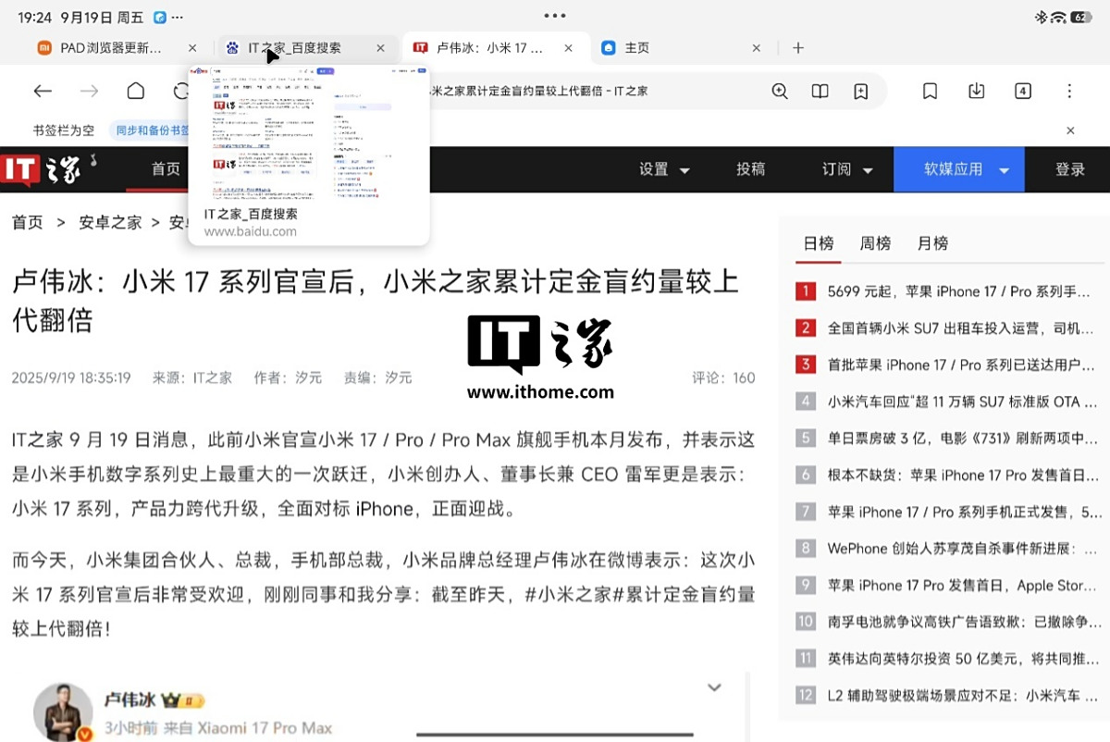Open the 软媒应用 dropdown menu

pyautogui.click(x=959, y=169)
